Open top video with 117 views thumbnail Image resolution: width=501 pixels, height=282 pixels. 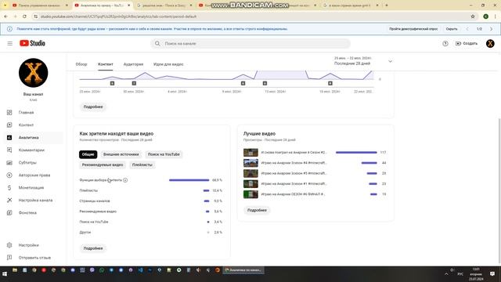click(x=250, y=153)
